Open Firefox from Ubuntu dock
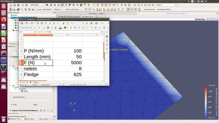 pyautogui.click(x=4, y=20)
